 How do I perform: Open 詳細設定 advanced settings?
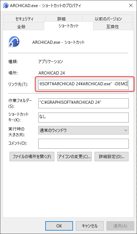[112, 157]
